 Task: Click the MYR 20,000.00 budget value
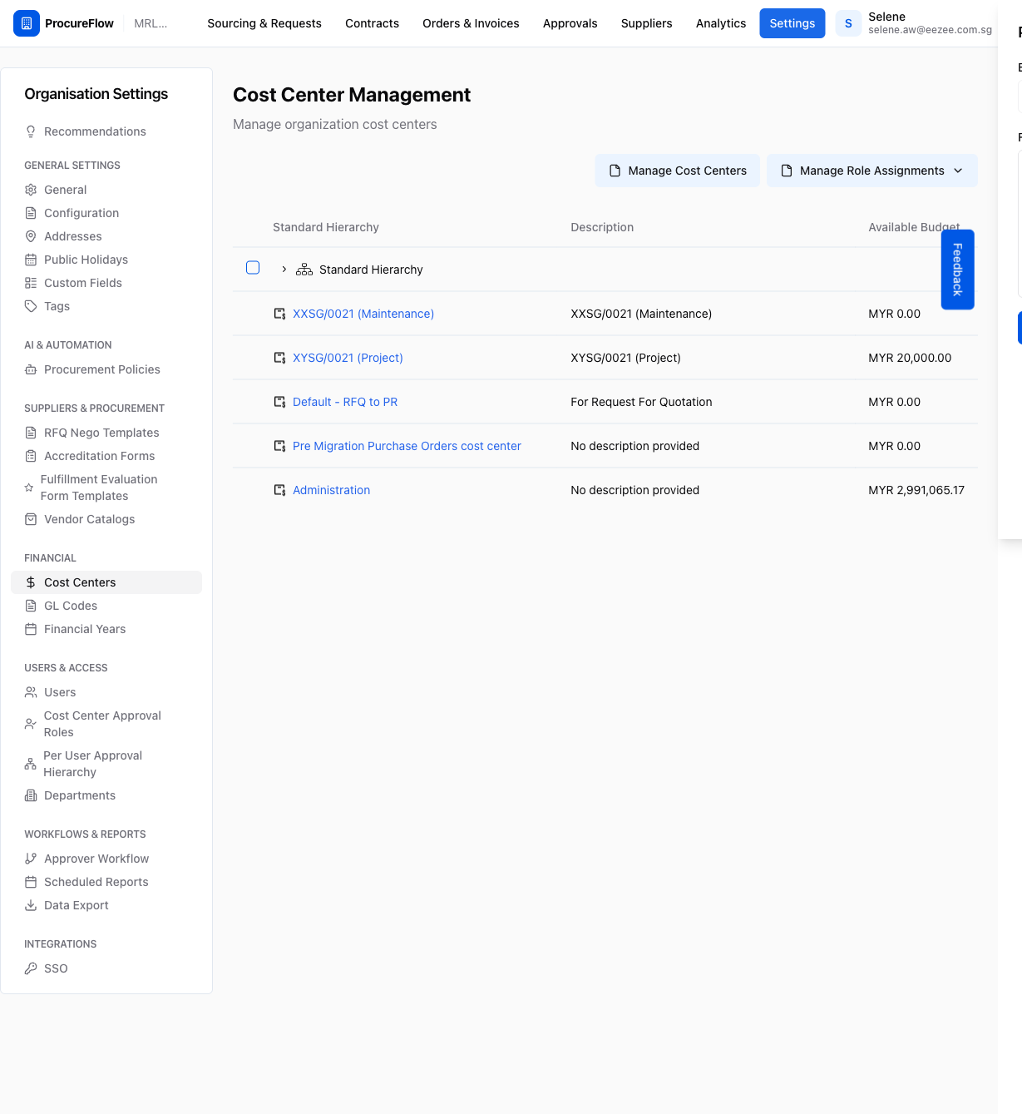pyautogui.click(x=910, y=358)
